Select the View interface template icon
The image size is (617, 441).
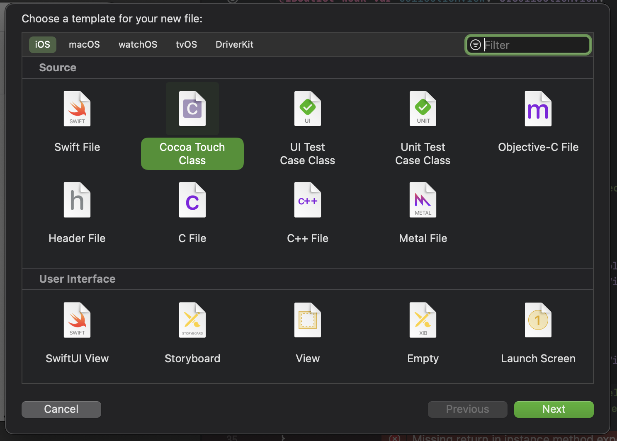tap(308, 320)
